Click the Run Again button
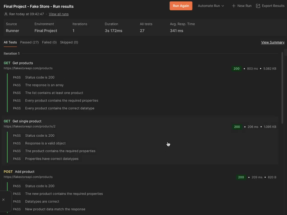This screenshot has width=287, height=215. pos(181,6)
